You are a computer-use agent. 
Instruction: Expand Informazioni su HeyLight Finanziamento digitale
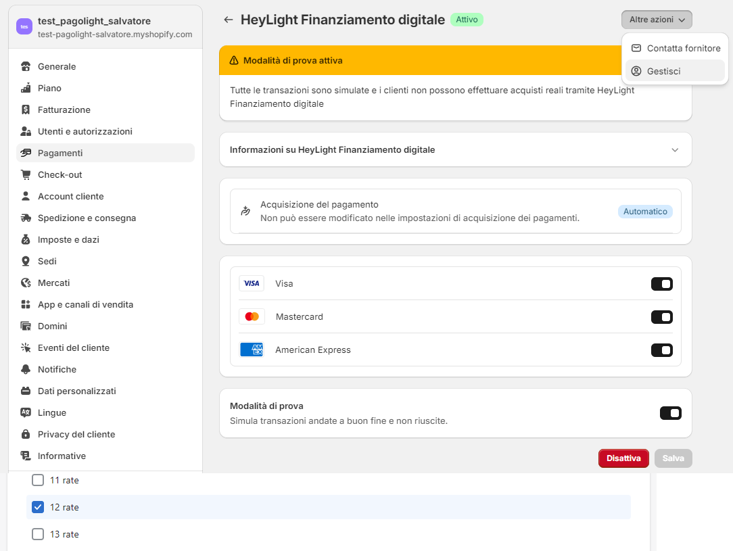point(674,150)
